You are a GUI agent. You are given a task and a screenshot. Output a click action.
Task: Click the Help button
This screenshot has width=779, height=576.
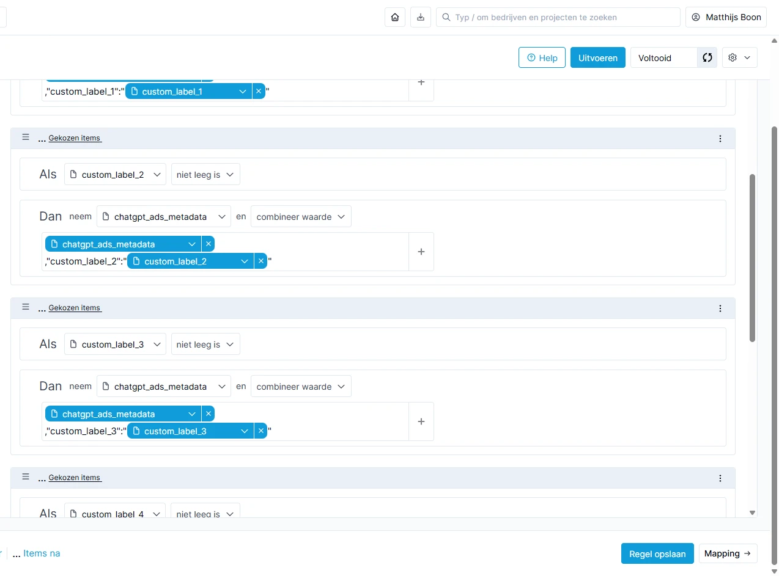542,57
